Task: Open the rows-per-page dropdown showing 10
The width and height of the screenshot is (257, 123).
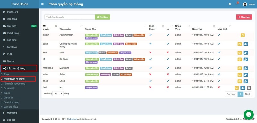Action: pos(58,94)
